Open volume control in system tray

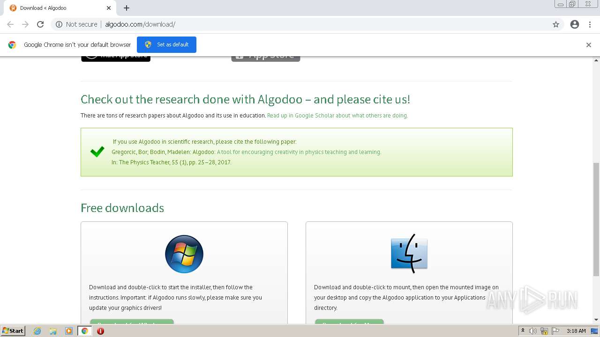coord(533,331)
